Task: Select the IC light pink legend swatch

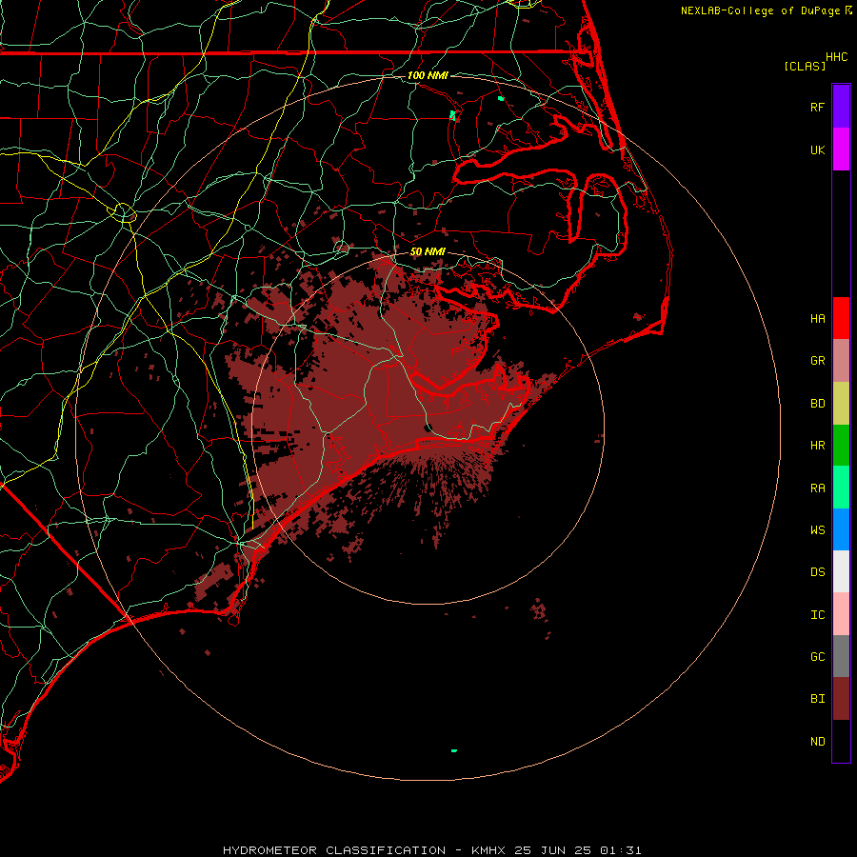Action: point(841,614)
